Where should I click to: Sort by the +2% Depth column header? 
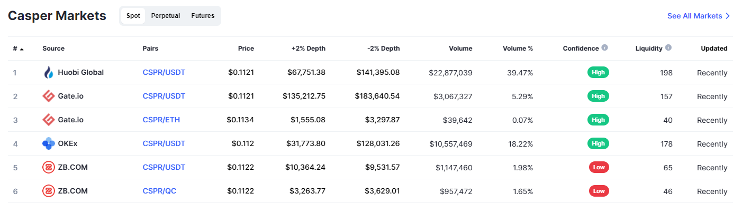(309, 49)
